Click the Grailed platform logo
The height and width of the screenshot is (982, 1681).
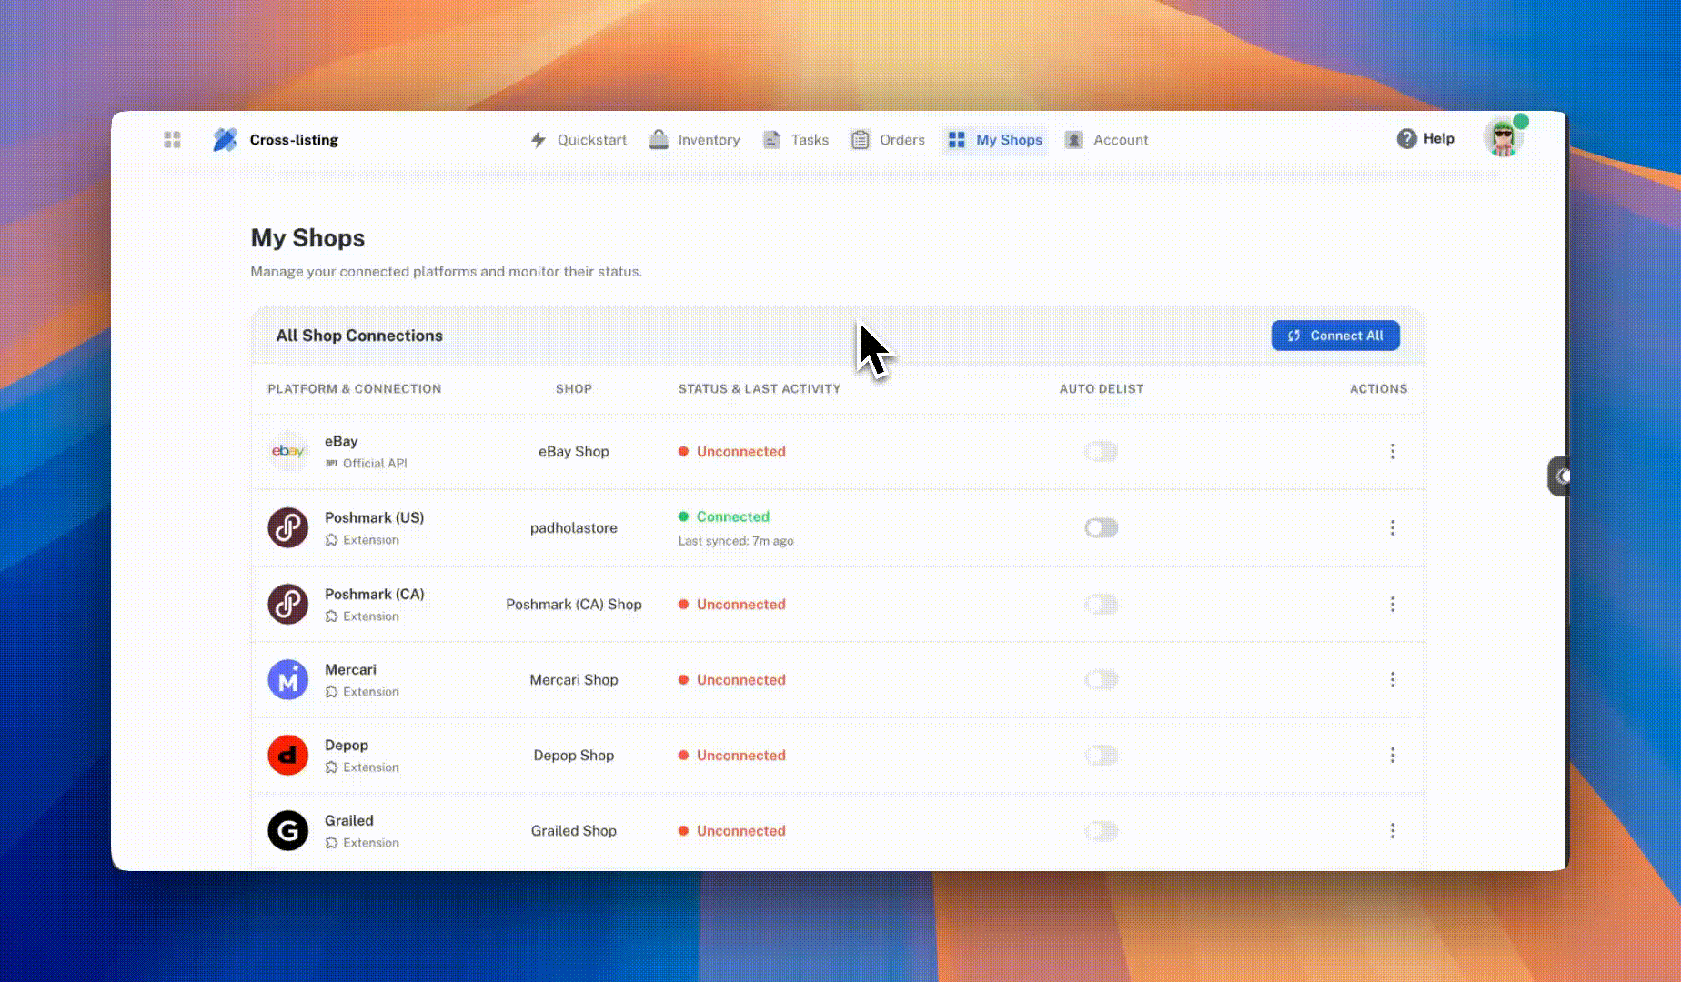(x=287, y=831)
